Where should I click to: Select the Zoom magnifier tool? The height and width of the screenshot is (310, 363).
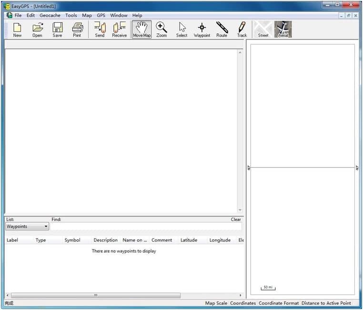161,30
